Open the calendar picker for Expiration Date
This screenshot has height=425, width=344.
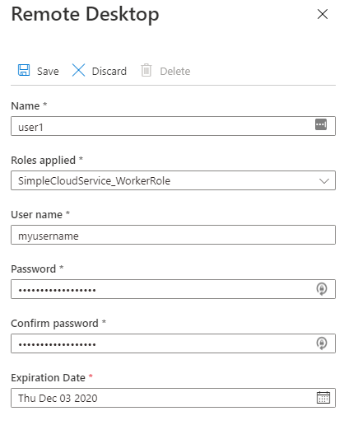[x=323, y=398]
